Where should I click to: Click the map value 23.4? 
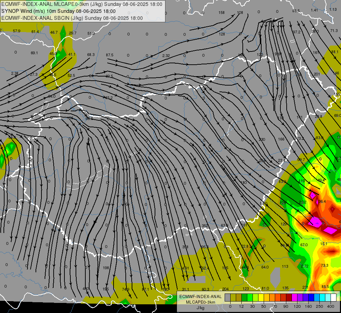coord(282,160)
